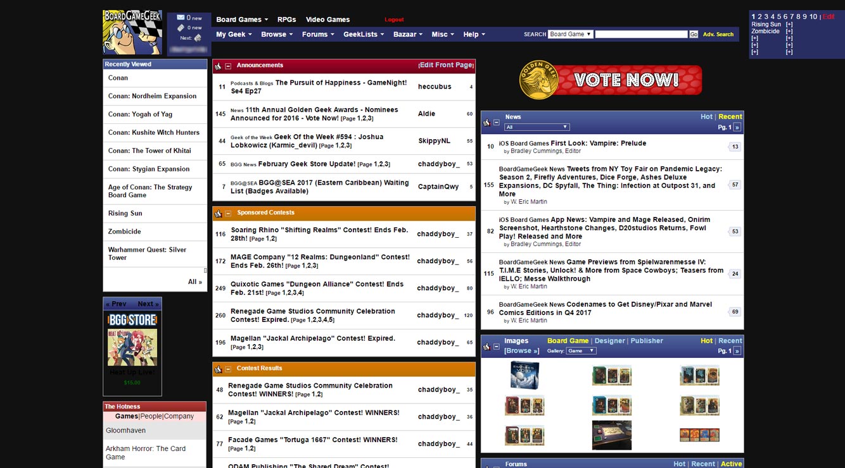Click the thumbs-up icon on Announcements header
This screenshot has height=468, width=845.
coord(218,66)
